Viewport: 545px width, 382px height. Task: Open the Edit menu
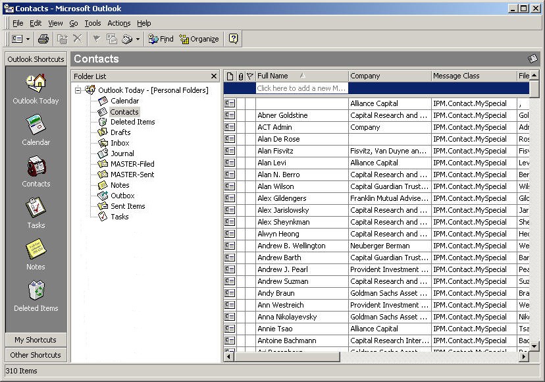[36, 23]
